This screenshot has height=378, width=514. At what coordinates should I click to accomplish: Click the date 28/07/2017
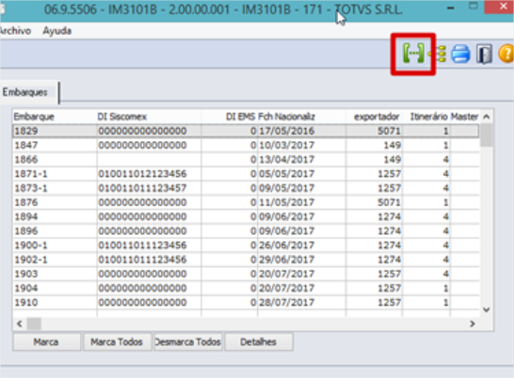coord(287,303)
